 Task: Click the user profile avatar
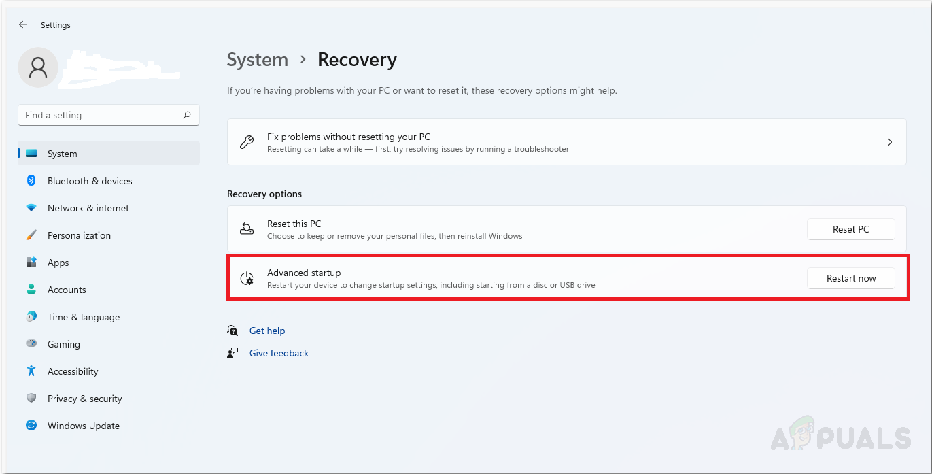[38, 67]
